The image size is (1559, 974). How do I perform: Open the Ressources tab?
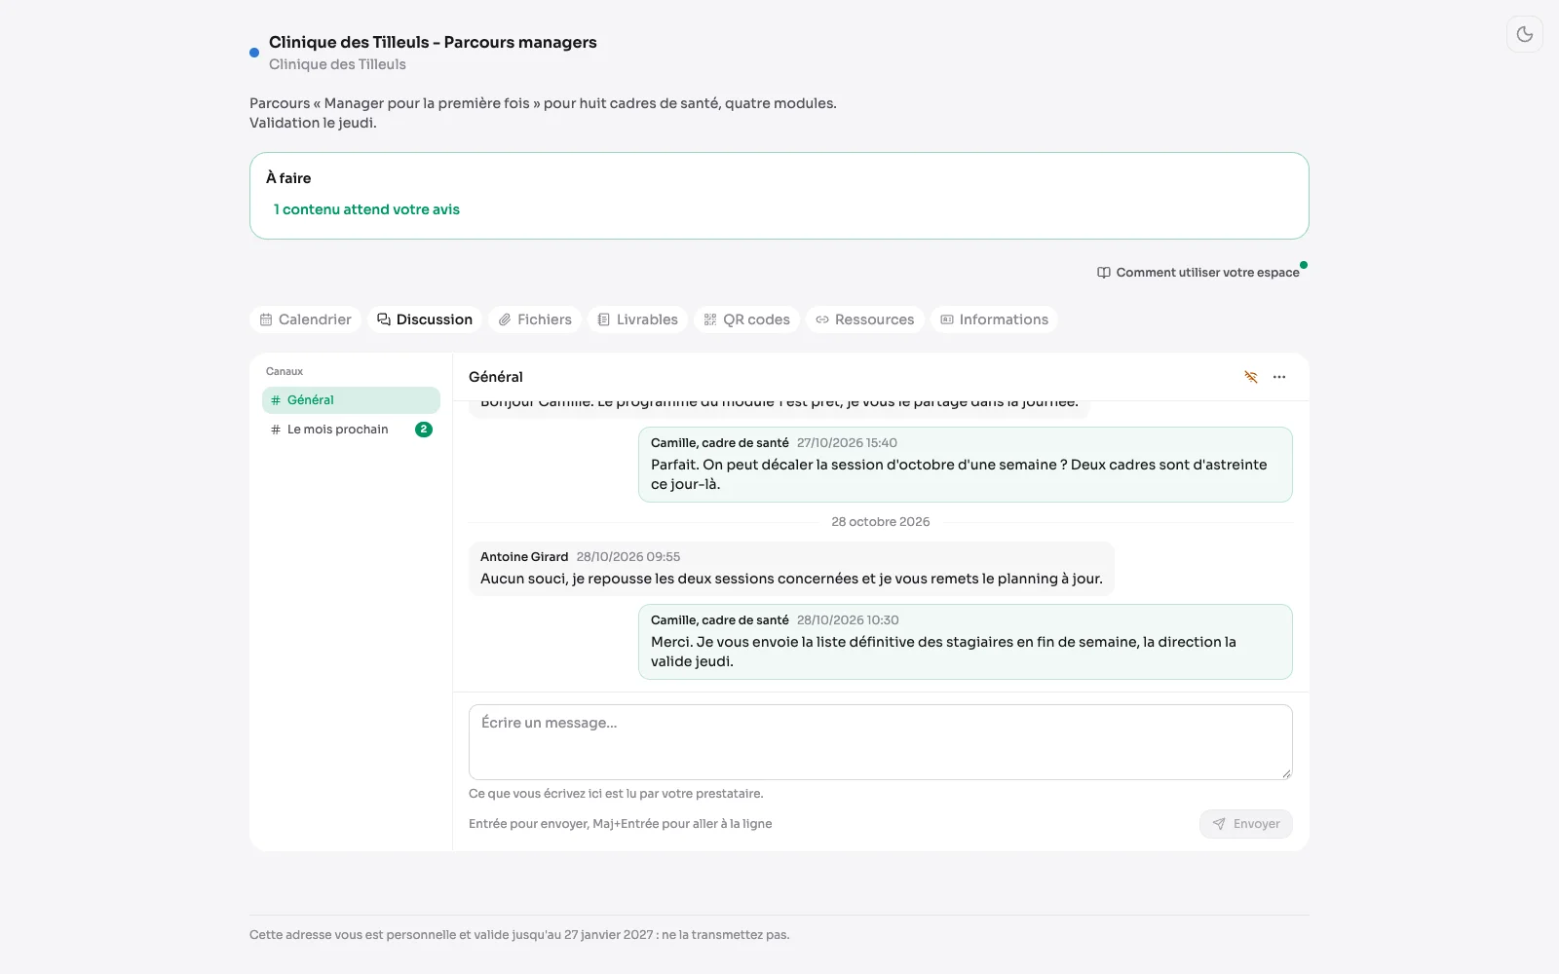865,319
